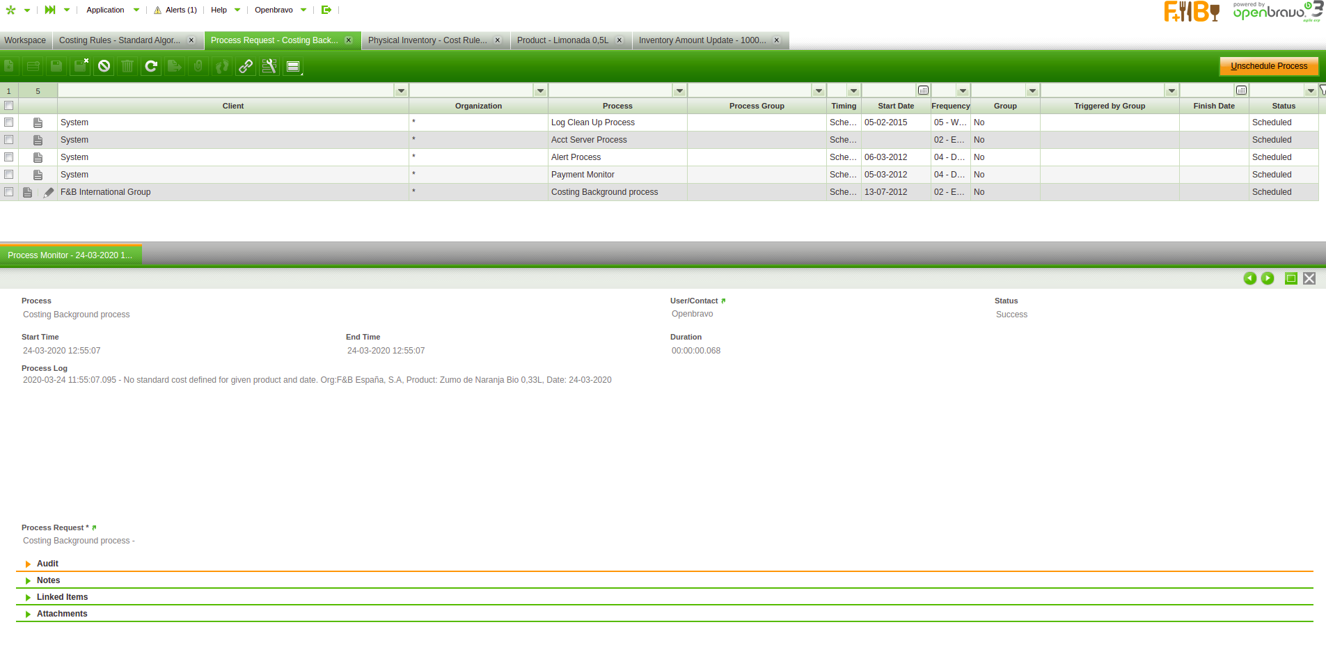This screenshot has height=659, width=1326.
Task: Open the Status filter dropdown
Action: click(x=1311, y=90)
